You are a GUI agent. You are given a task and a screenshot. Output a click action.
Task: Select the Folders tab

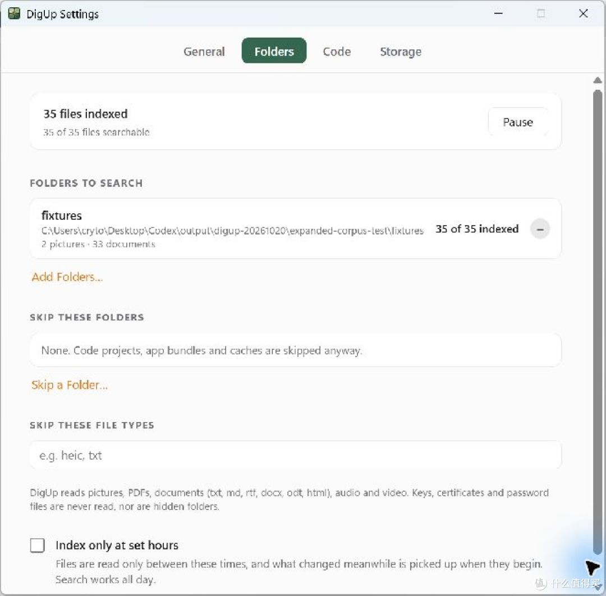tap(274, 51)
